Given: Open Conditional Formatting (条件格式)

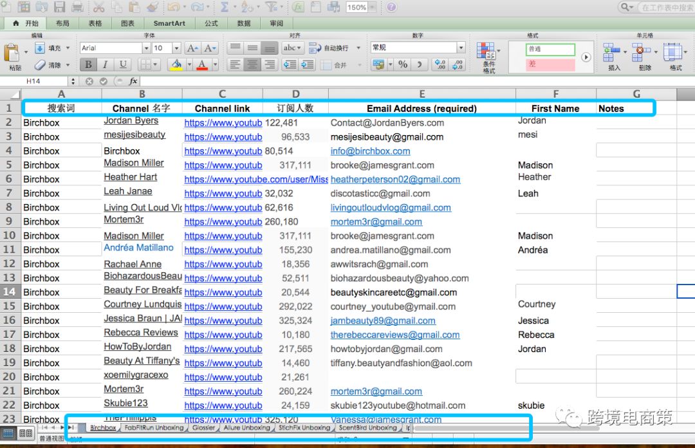Looking at the screenshot, I should coord(488,57).
